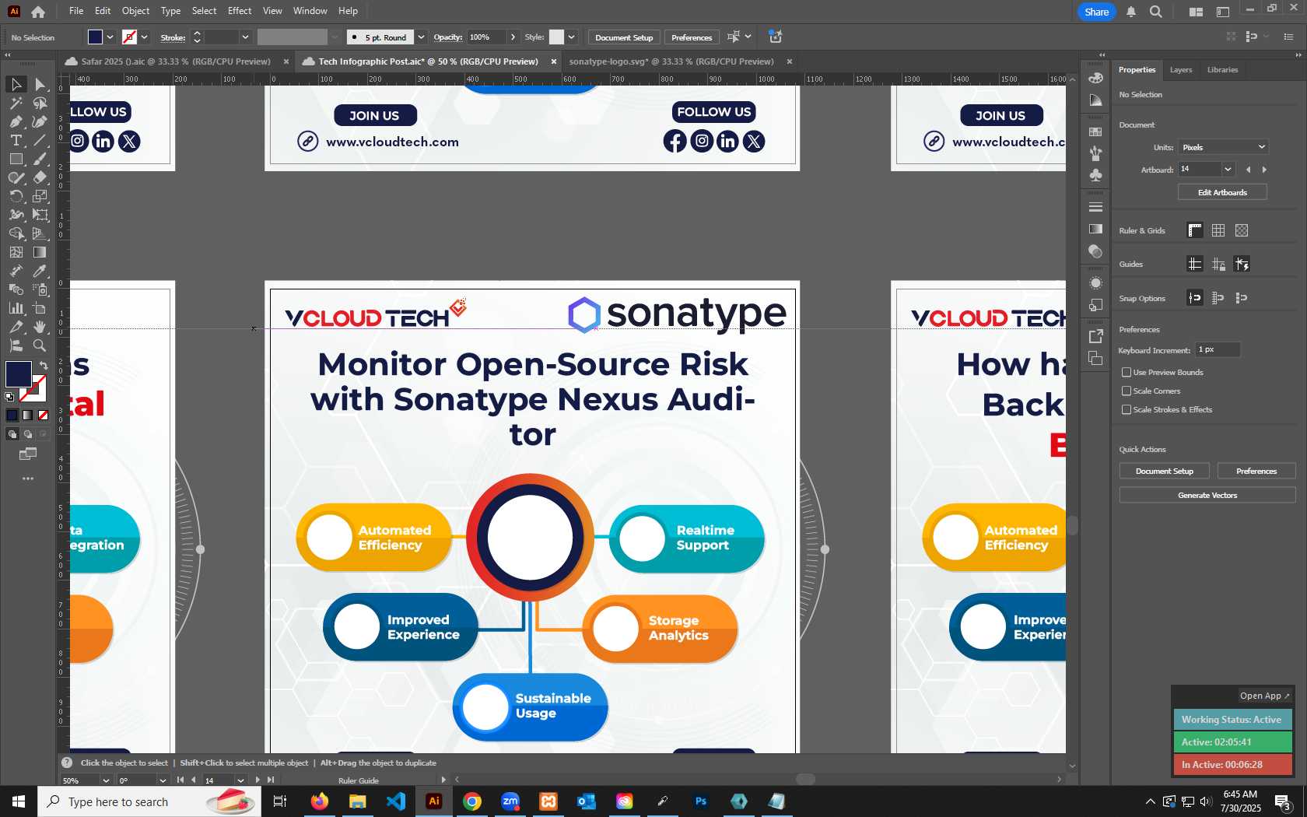Open the Swatches panel icon

[1095, 131]
